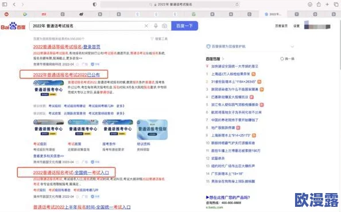This screenshot has width=341, height=212.
Task: Open result 2022普通话报名考试-全国统一考试入口
Action: [71, 172]
